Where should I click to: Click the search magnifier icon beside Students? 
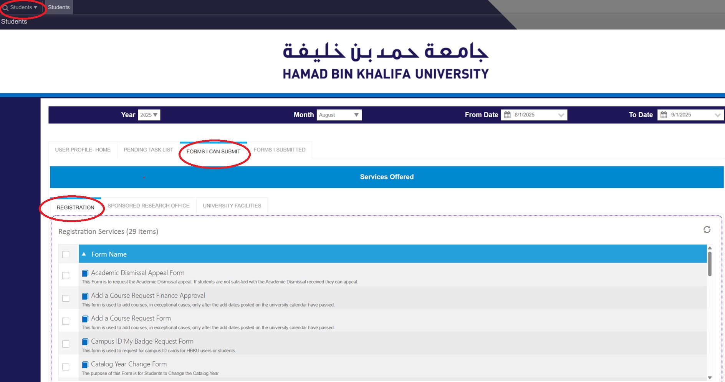pos(5,8)
